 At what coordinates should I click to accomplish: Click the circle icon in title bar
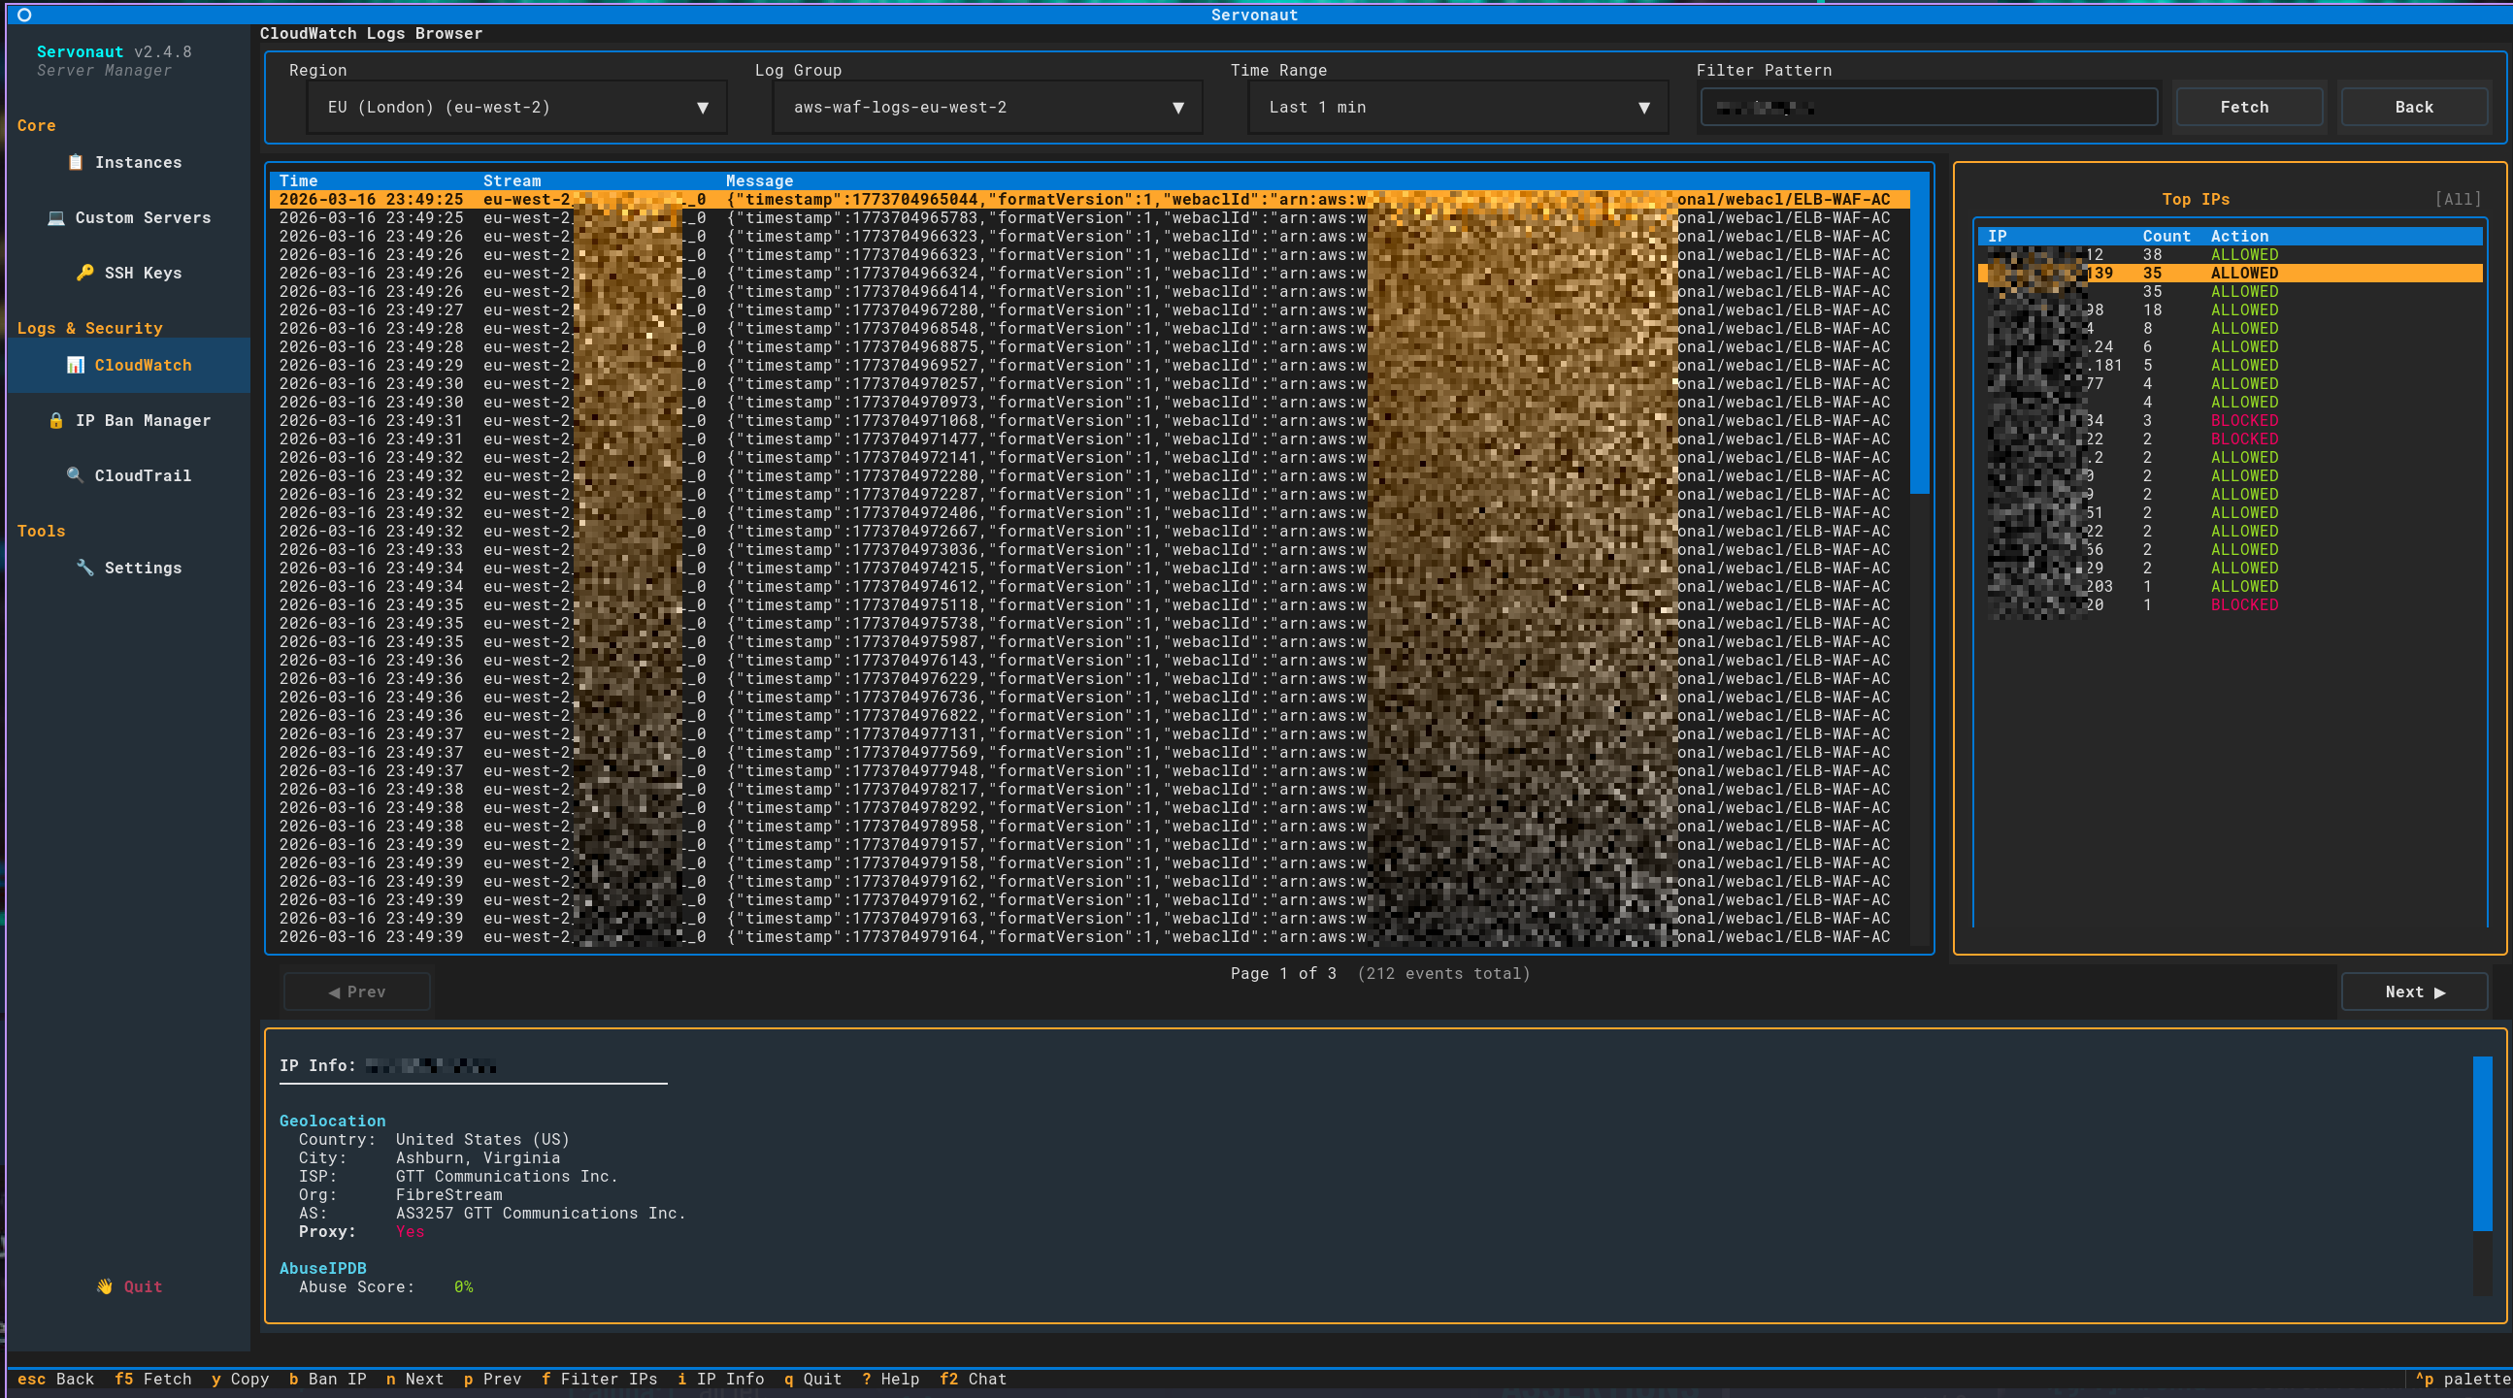24,15
